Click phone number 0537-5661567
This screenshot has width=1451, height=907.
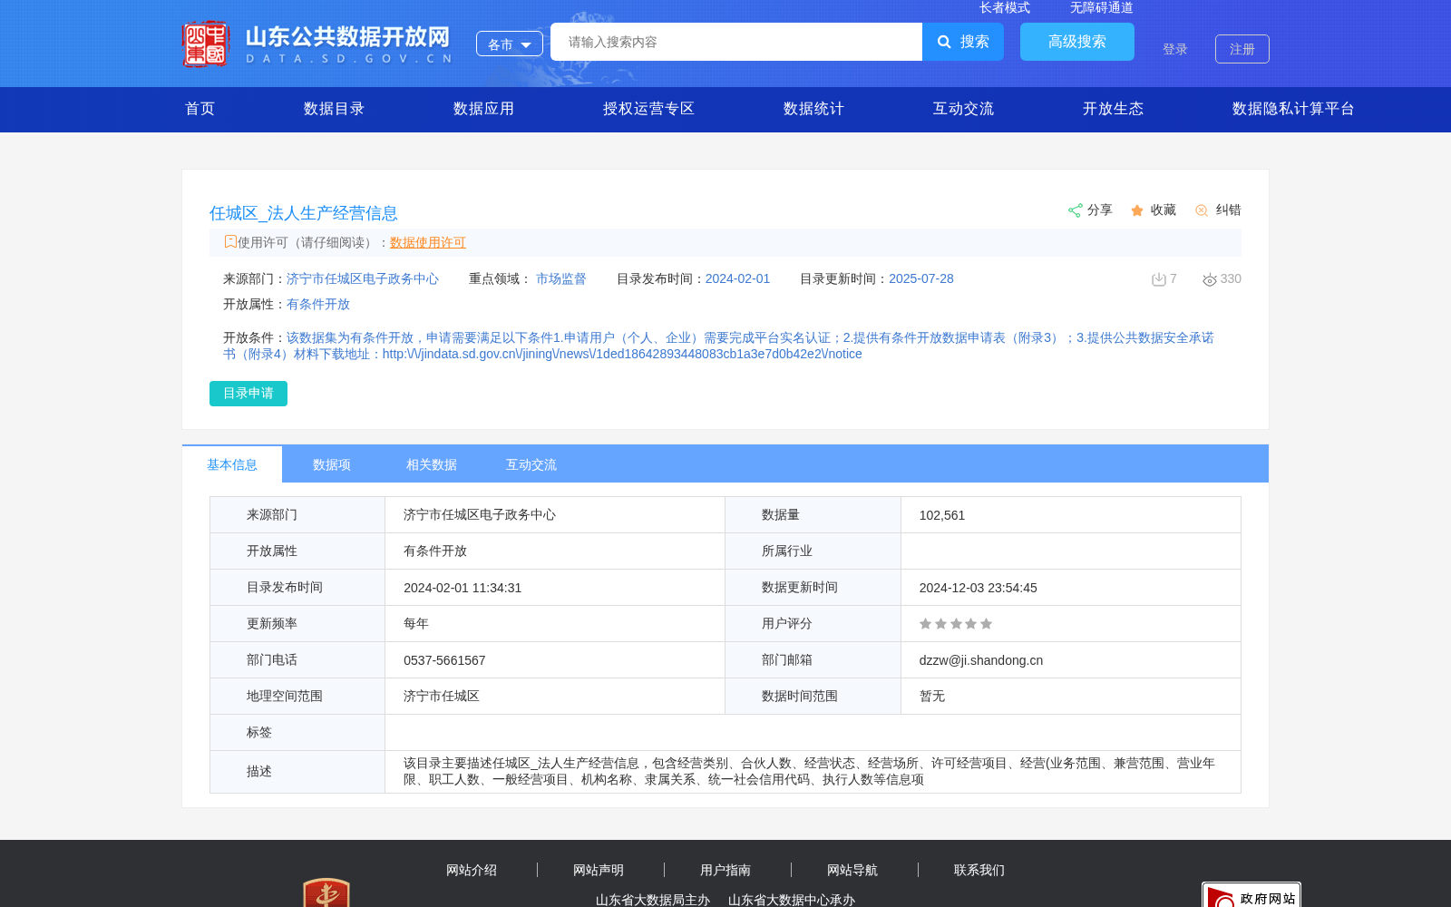(444, 660)
